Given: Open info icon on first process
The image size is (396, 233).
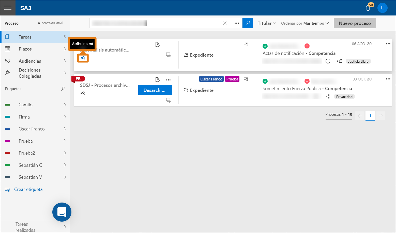Looking at the screenshot, I should (328, 61).
